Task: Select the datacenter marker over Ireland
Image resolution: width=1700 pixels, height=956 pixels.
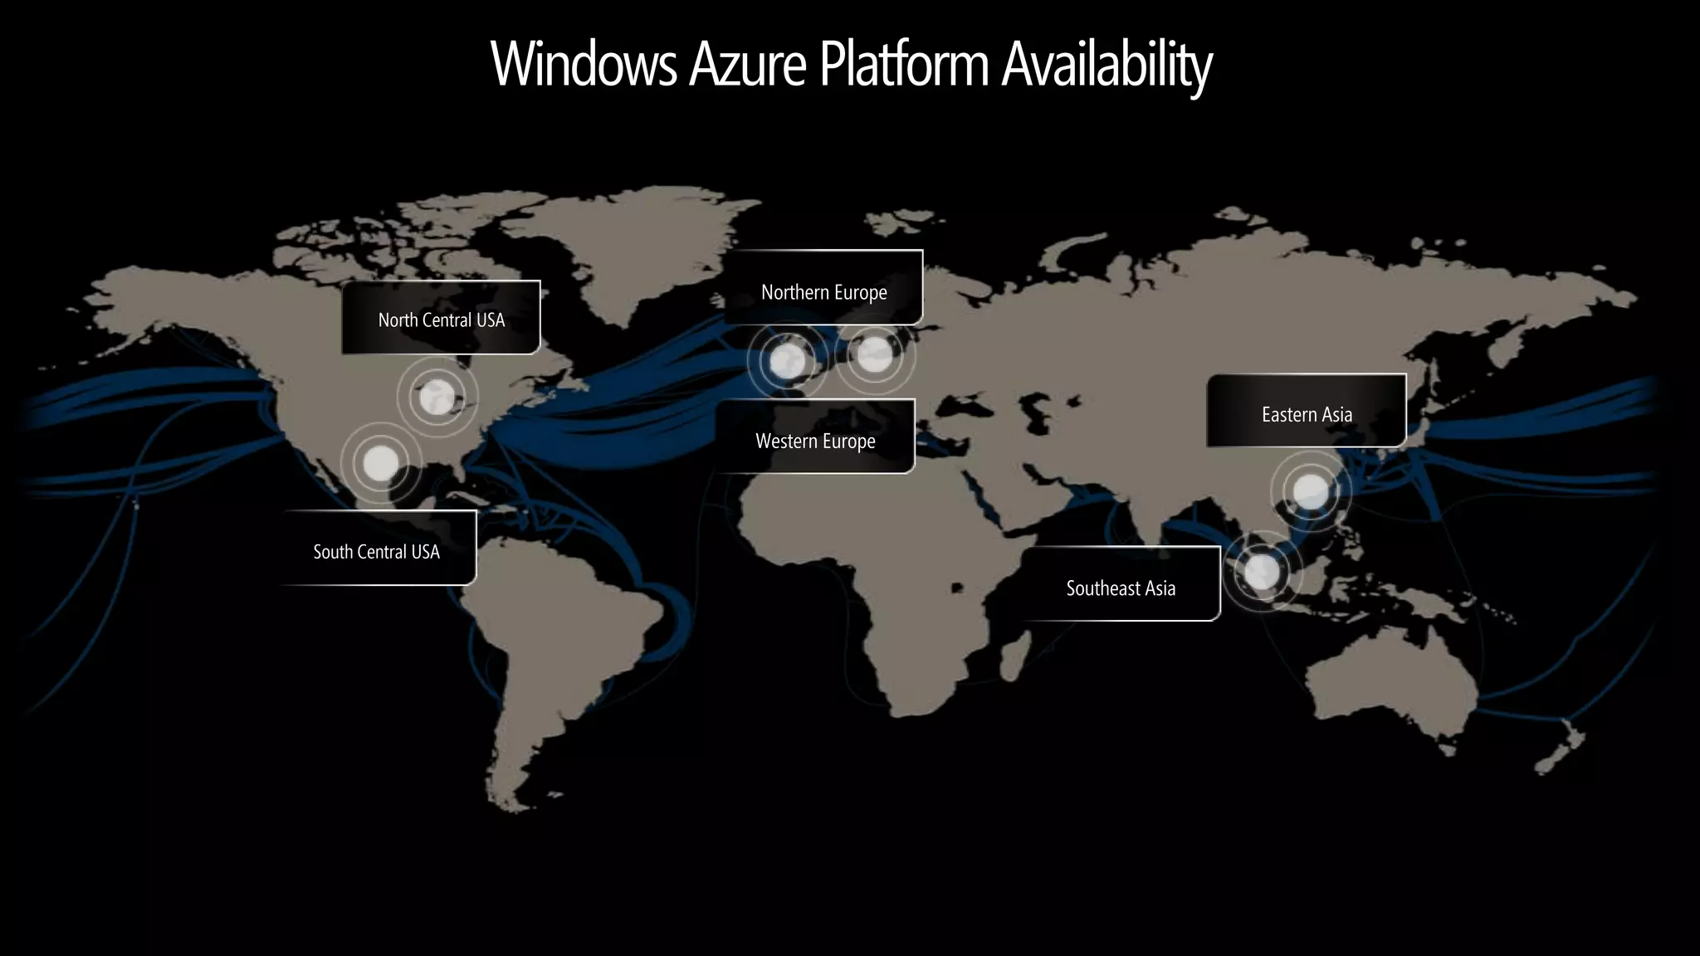Action: click(x=787, y=360)
